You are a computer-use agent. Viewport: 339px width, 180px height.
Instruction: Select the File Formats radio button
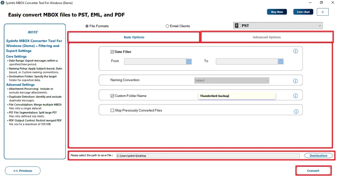click(87, 26)
